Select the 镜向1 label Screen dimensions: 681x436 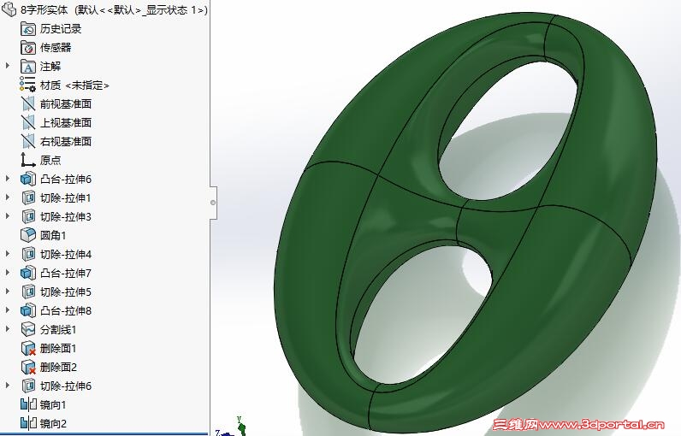[53, 404]
